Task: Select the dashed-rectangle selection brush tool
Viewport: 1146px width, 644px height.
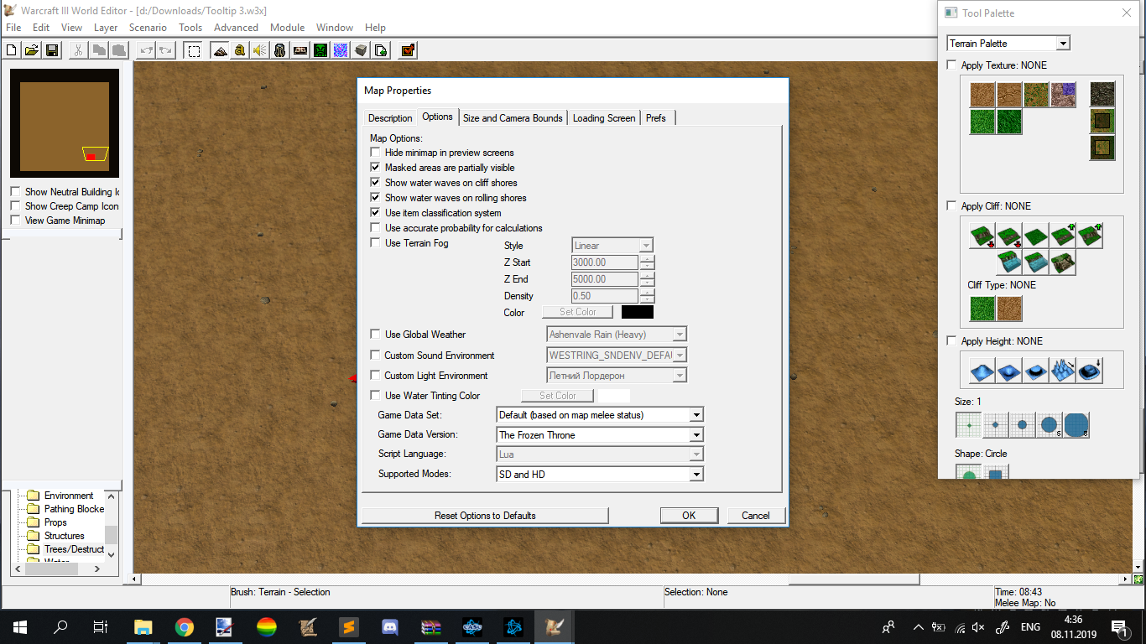Action: [194, 50]
